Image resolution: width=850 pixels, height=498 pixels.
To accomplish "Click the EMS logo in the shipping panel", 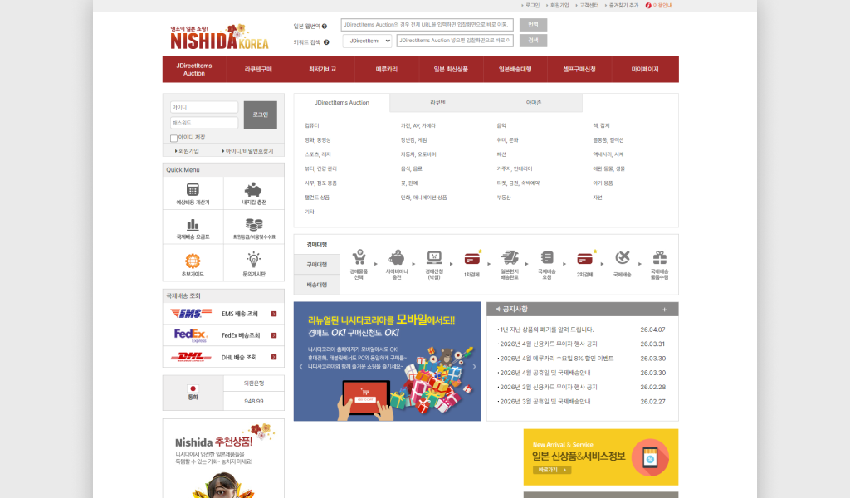I will point(189,313).
